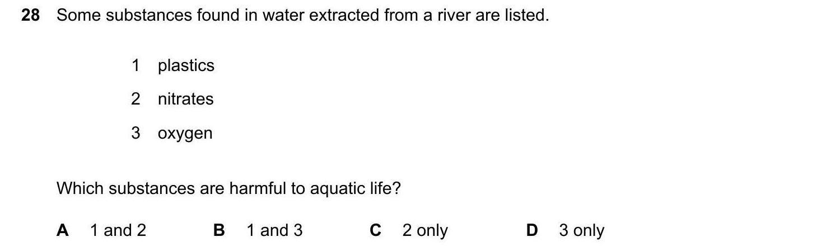Click the word "nitrates" in the list
Screen dimensions: 840x251
point(185,99)
